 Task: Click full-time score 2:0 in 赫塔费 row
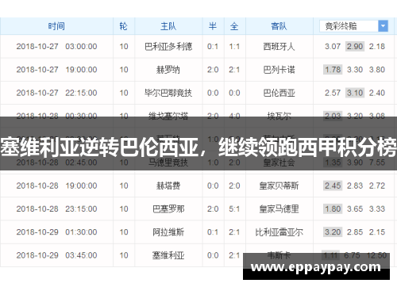(234, 186)
